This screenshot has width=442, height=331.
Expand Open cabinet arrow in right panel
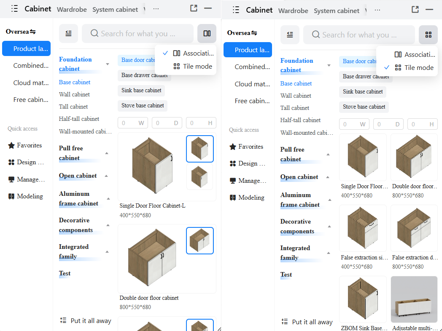tap(328, 177)
